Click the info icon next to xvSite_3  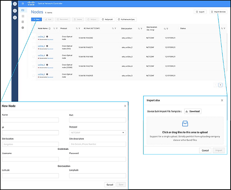(47, 46)
